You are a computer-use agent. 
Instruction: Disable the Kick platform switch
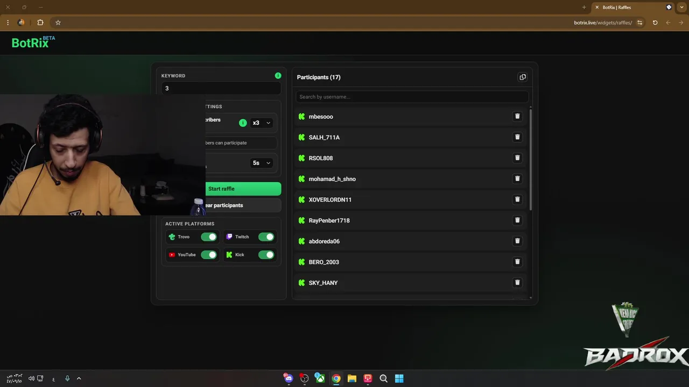(x=266, y=255)
